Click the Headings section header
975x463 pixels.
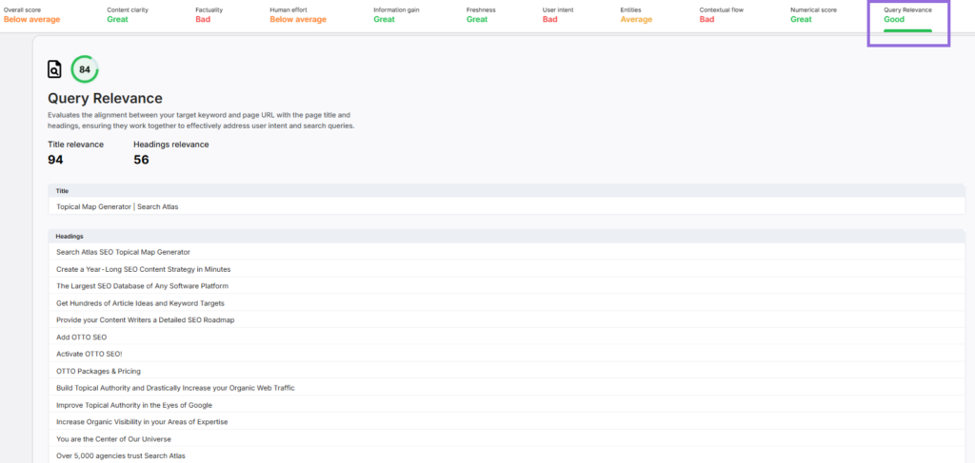point(507,237)
